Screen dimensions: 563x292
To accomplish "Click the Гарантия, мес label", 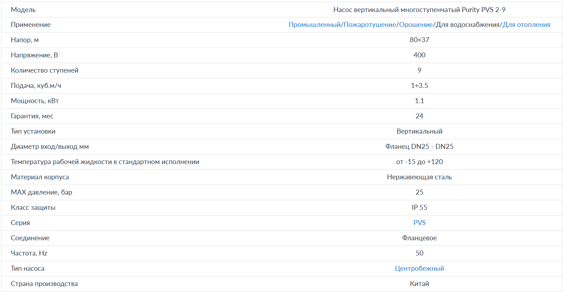I will pyautogui.click(x=32, y=116).
